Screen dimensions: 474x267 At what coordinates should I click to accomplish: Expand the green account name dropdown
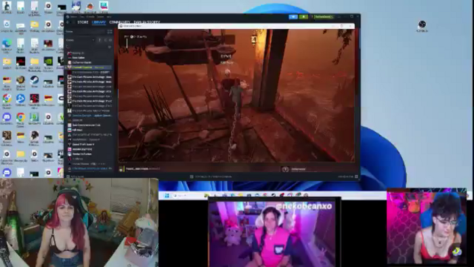coord(323,17)
